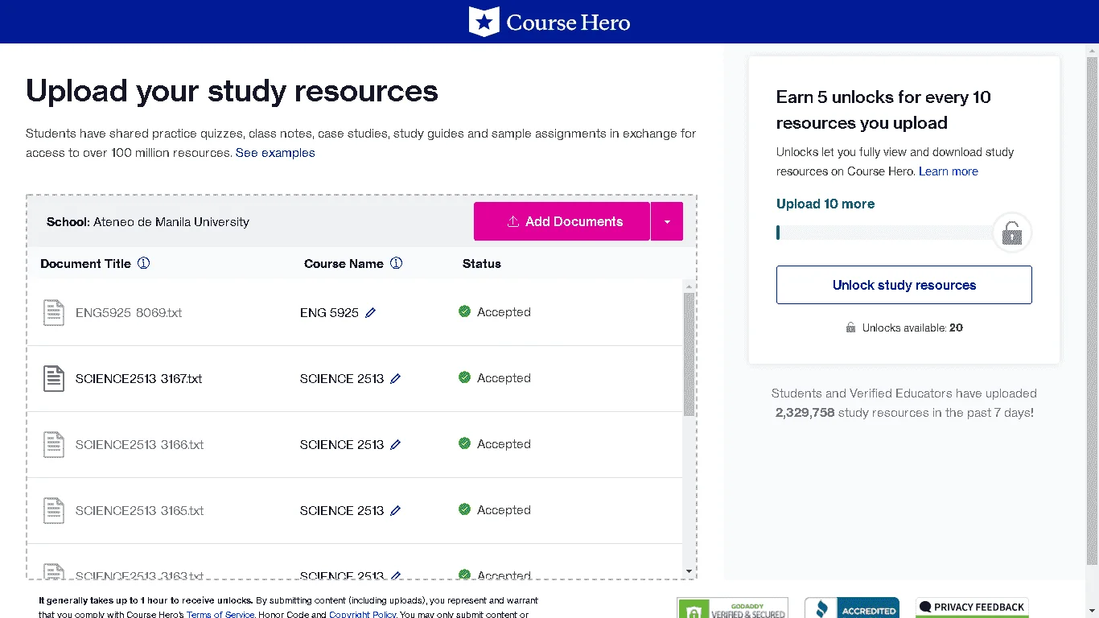Click the info icon next to Course Name
Viewport: 1099px width, 618px height.
(396, 263)
